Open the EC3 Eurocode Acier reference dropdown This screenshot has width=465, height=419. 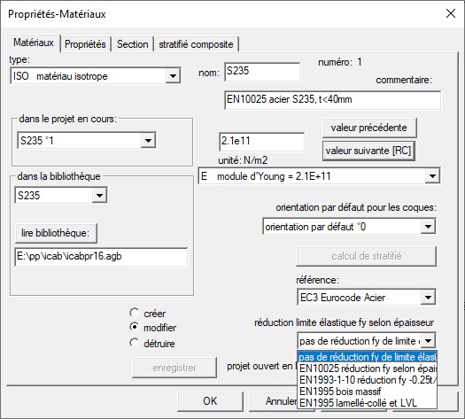click(428, 297)
